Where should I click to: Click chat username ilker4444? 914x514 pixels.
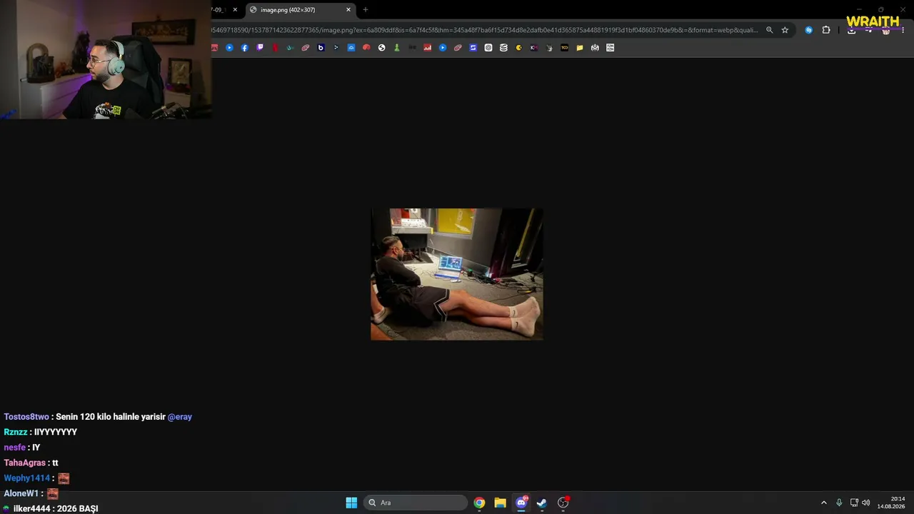[x=31, y=509]
